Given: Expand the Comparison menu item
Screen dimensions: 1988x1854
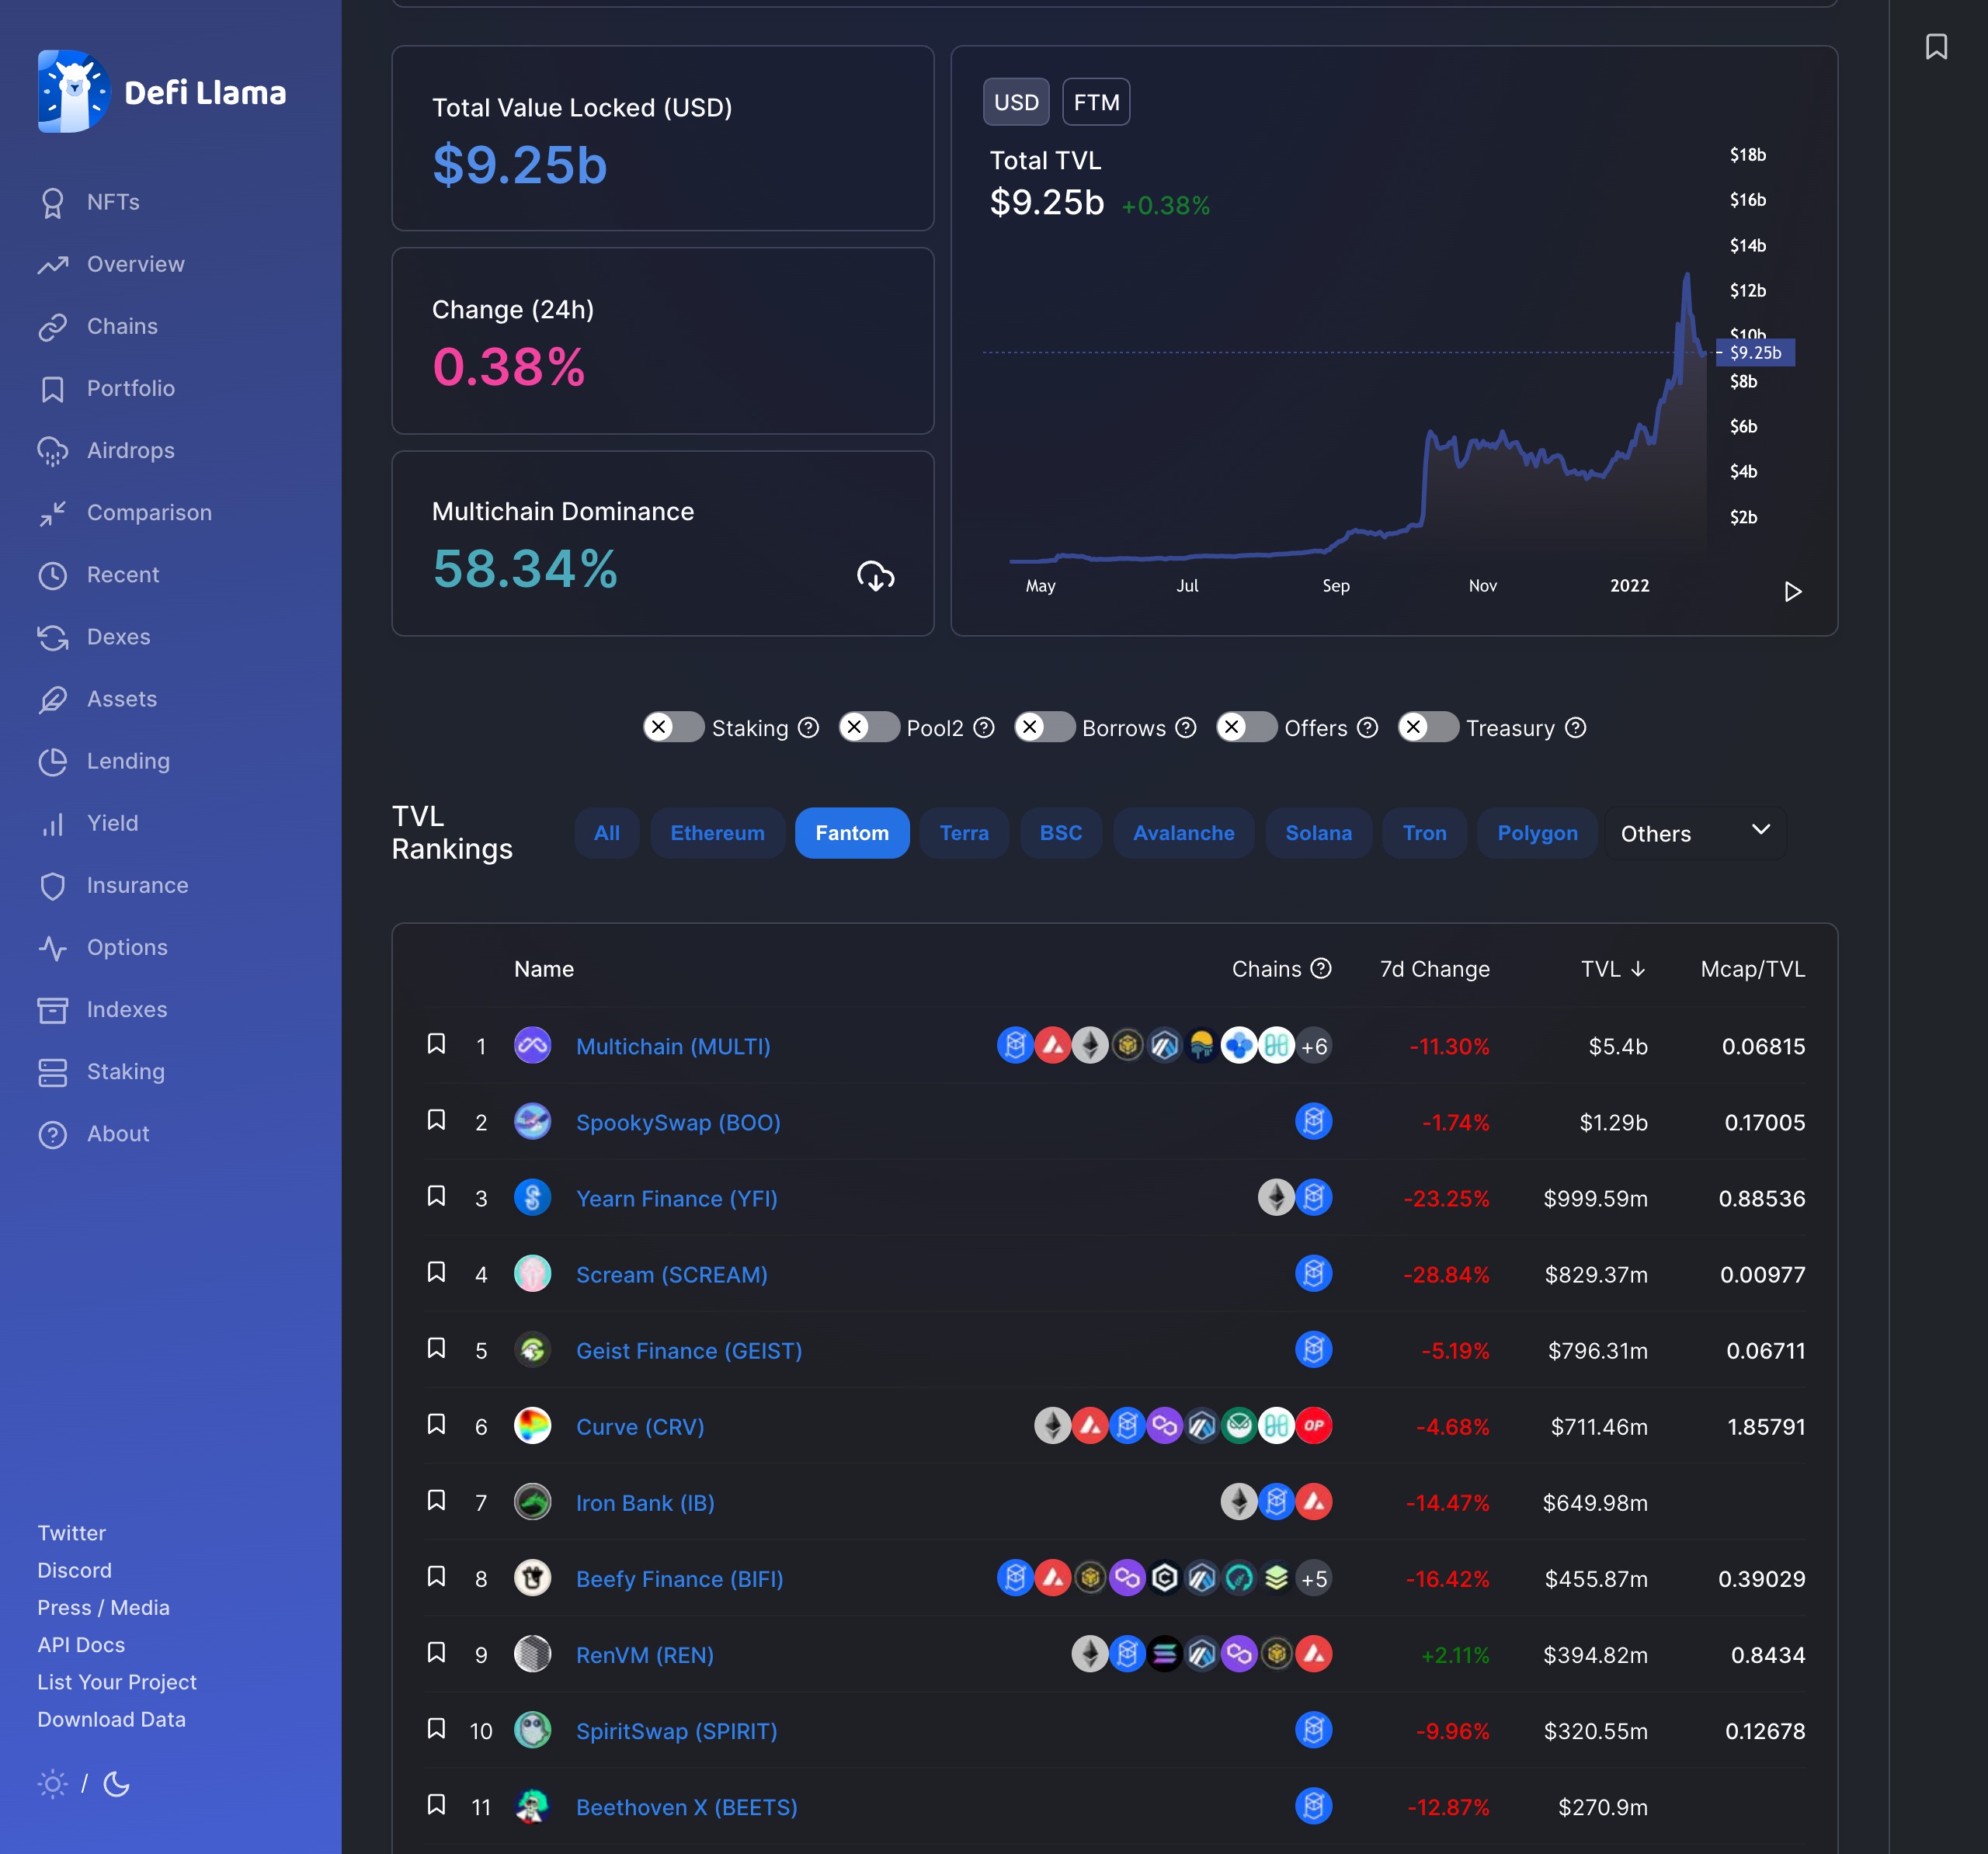Looking at the screenshot, I should point(148,511).
